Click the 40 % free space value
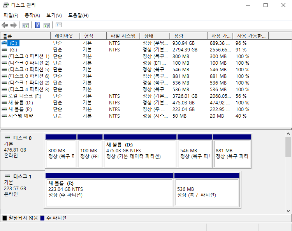292x231 pixels. 241,116
